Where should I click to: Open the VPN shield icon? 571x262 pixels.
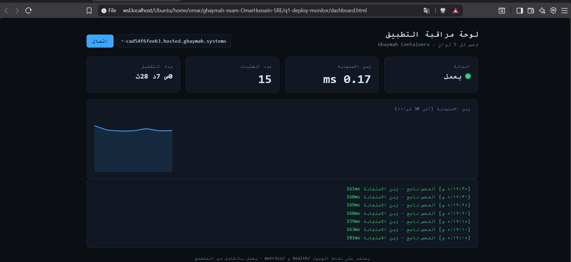tap(553, 11)
